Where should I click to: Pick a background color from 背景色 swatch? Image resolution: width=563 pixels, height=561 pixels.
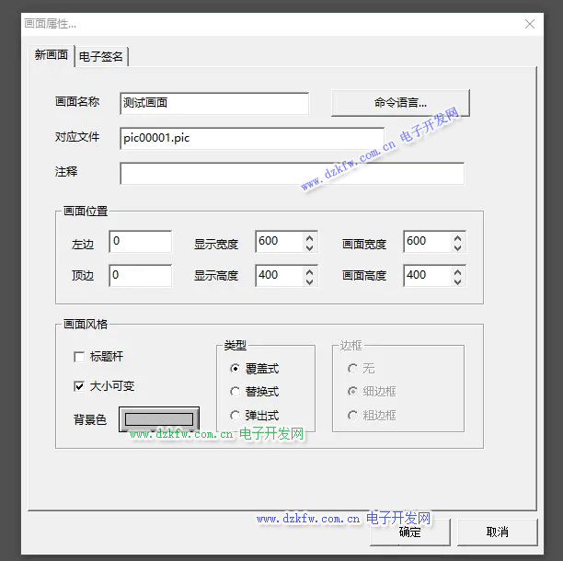tap(159, 419)
